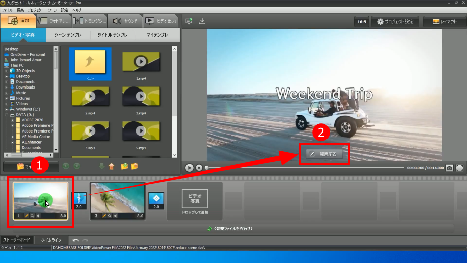
Task: Click the magnifier icon on scene 1
Action: click(x=32, y=216)
